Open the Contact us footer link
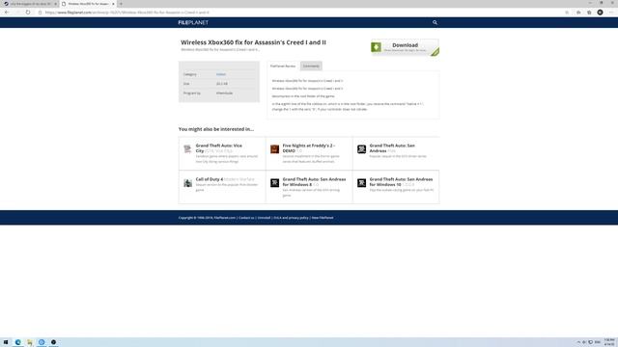This screenshot has height=347, width=618. (246, 218)
